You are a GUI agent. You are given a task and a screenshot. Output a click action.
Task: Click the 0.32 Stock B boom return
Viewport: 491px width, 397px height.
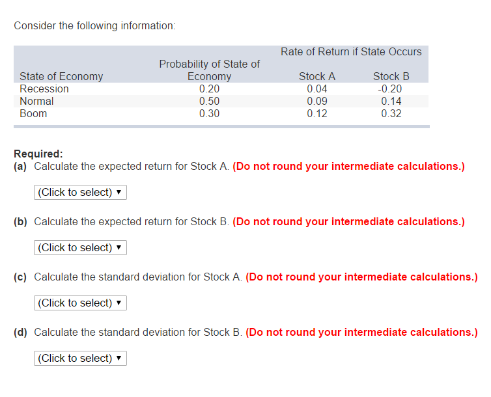pyautogui.click(x=391, y=113)
